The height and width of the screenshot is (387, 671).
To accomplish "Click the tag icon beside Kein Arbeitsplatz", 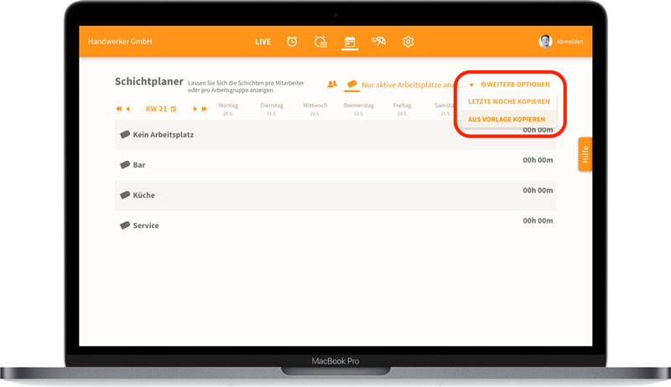I will click(x=124, y=135).
